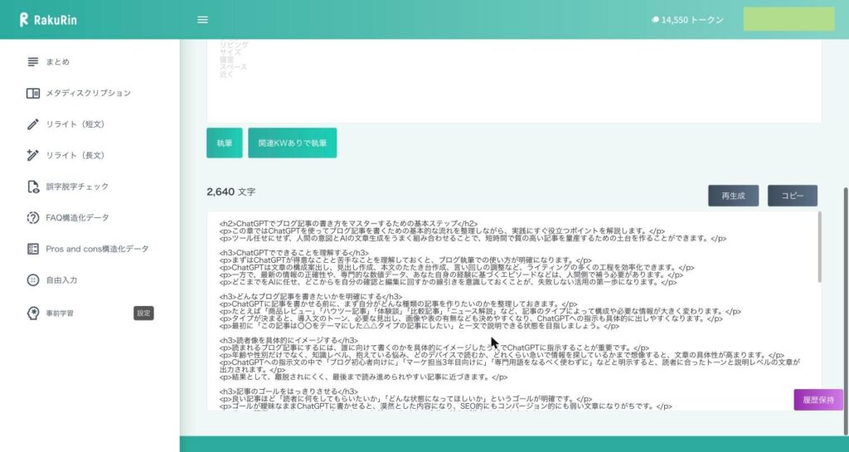The image size is (849, 452).
Task: Click the どんなブログ記事を書きたいか h3 line
Action: pos(311,297)
